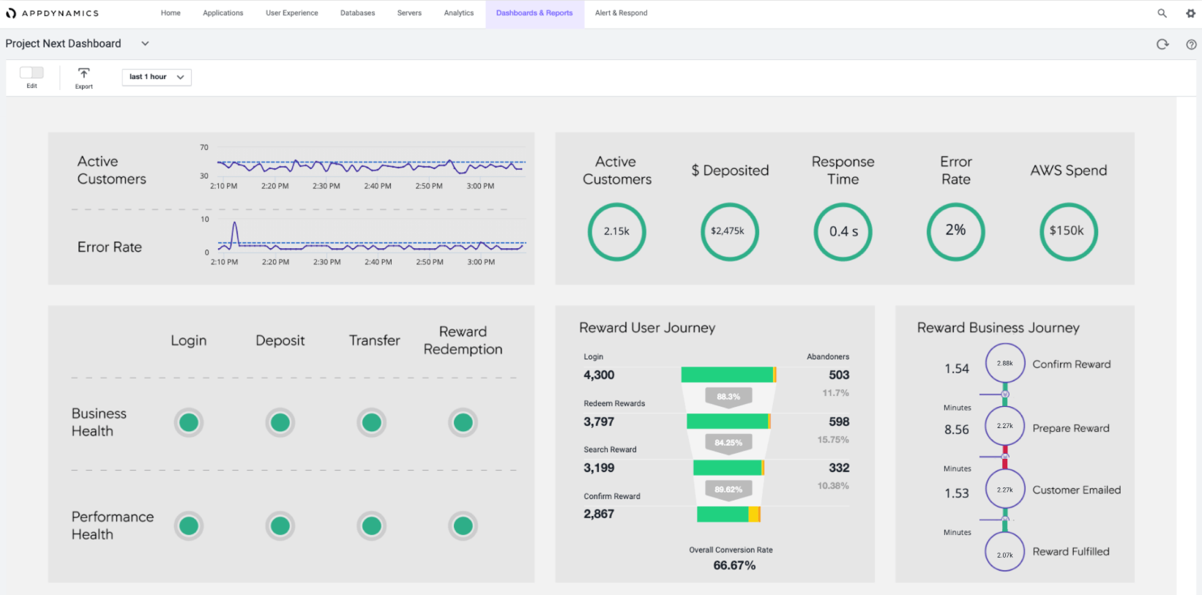Click the Transfer Performance Health status indicator

click(372, 525)
